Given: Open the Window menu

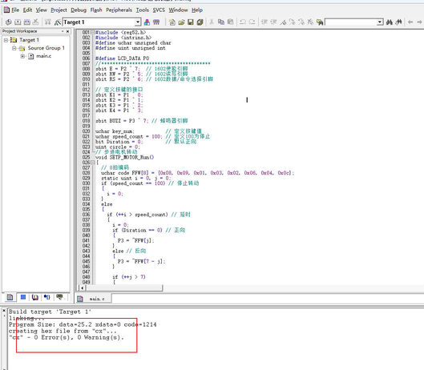Looking at the screenshot, I should coord(178,10).
